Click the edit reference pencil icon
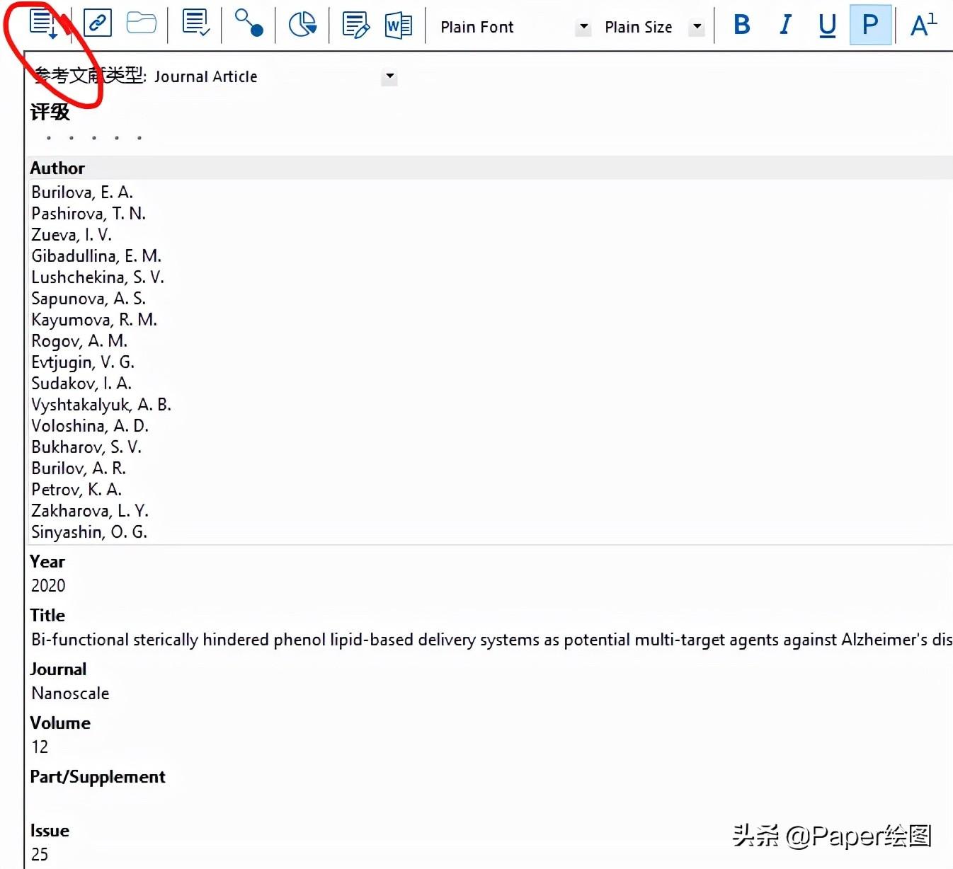Viewport: 953px width, 869px height. 355,25
